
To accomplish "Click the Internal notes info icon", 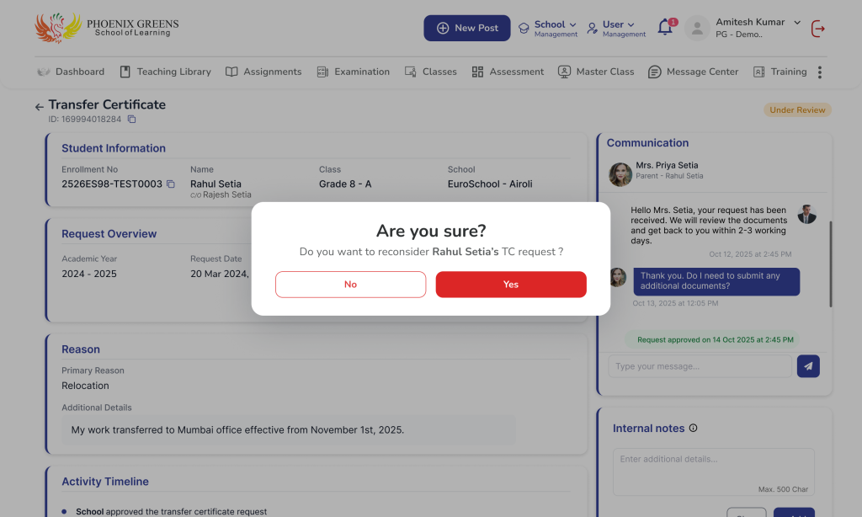I will [x=694, y=429].
